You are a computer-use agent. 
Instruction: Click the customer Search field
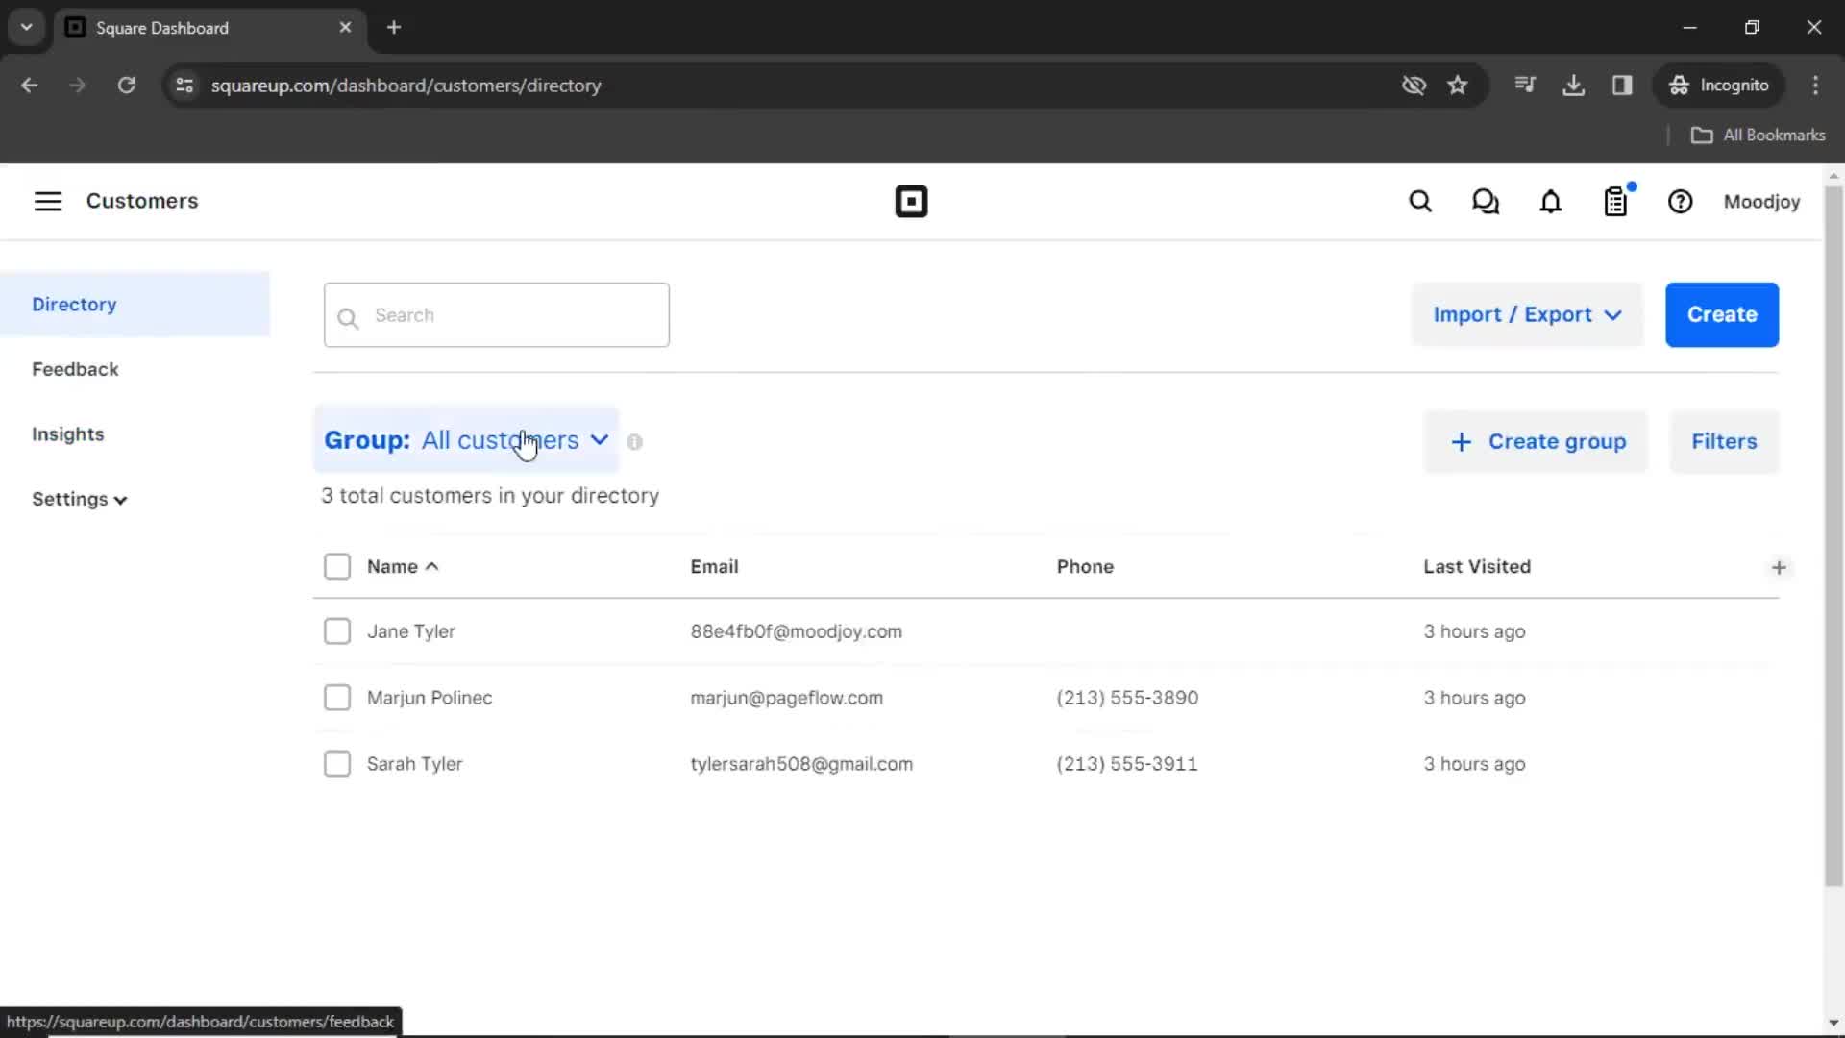click(497, 315)
